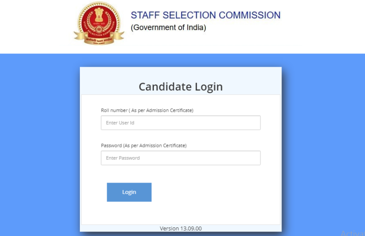The height and width of the screenshot is (236, 365).
Task: Click the word COMMISSION in the header title
Action: pyautogui.click(x=250, y=15)
